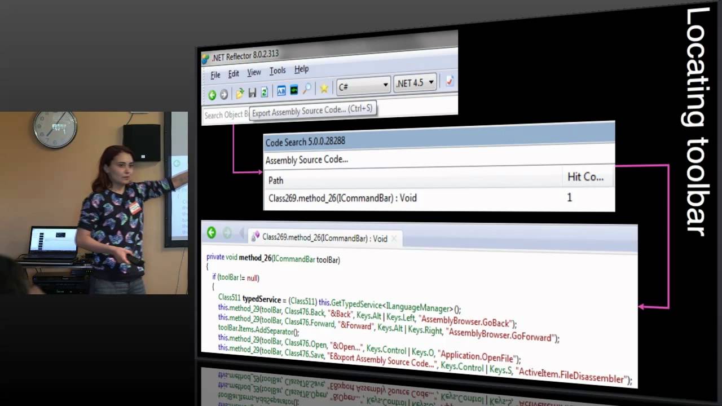Click the gray Forward arrow in Reflector toolbar
Image resolution: width=722 pixels, height=406 pixels.
(224, 95)
